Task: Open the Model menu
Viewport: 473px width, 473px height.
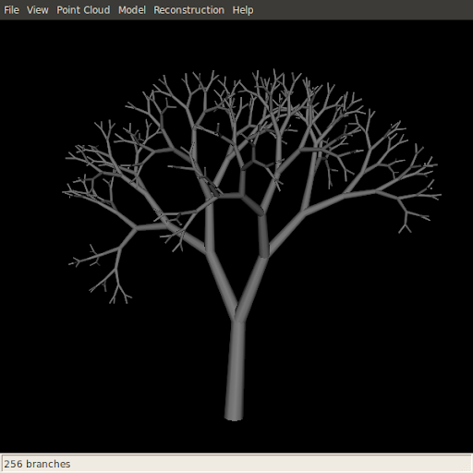Action: (132, 10)
